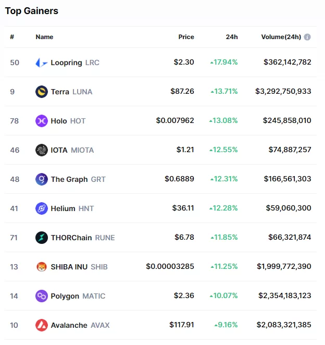This screenshot has width=325, height=345.
Task: Open the THORChain coin name link
Action: [71, 238]
